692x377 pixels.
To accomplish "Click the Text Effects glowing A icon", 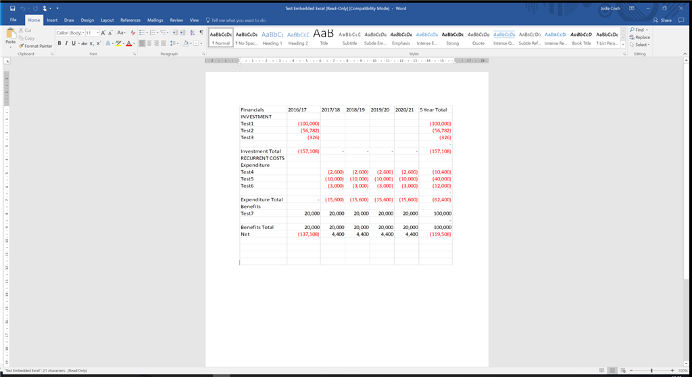I will tap(108, 43).
